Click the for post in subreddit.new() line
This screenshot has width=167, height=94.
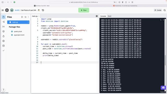coord(54,44)
